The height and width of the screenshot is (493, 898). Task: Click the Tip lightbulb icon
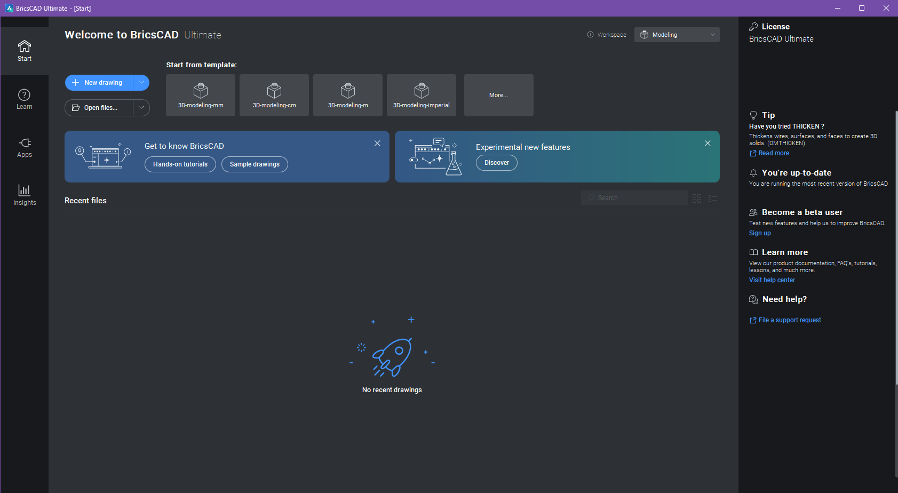753,115
